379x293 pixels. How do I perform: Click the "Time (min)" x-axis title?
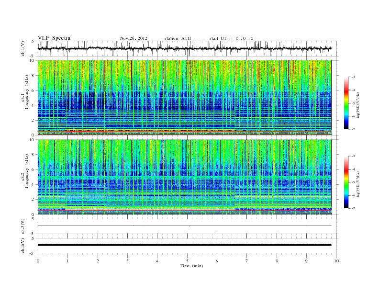(191, 266)
